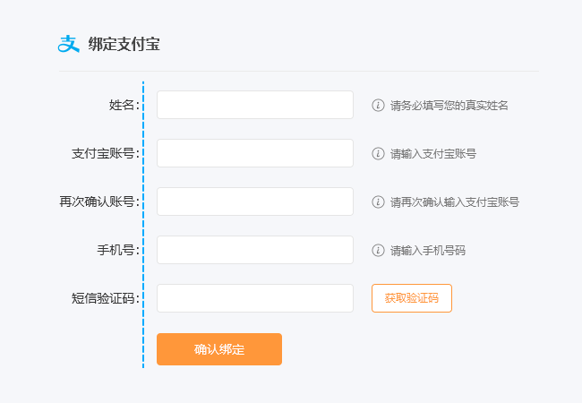Screen dimensions: 582x403
Task: Click the Alipay logo icon
Action: pos(69,43)
